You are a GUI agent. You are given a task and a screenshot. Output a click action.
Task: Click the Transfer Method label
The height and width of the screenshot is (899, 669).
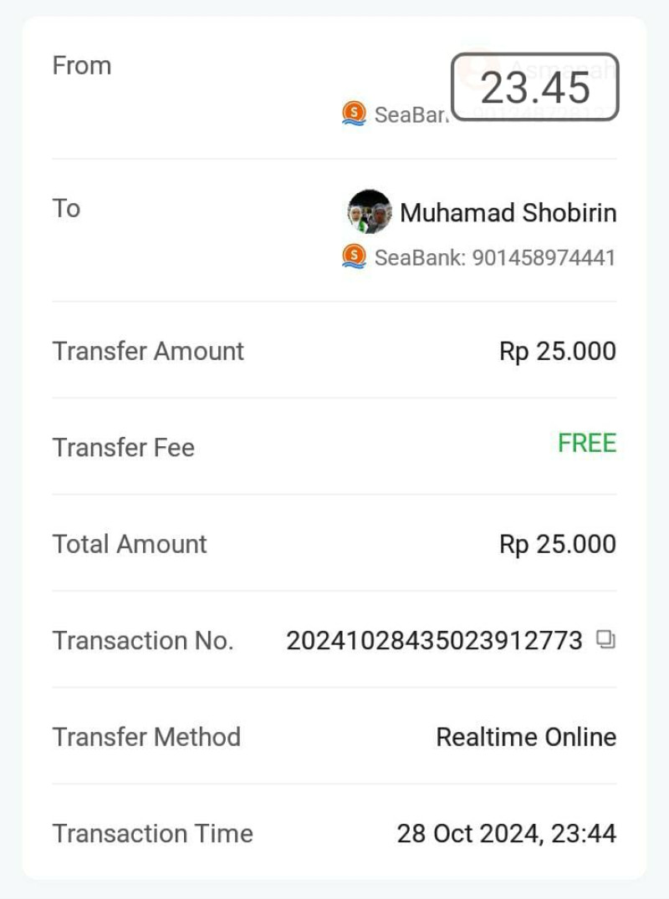(x=146, y=737)
